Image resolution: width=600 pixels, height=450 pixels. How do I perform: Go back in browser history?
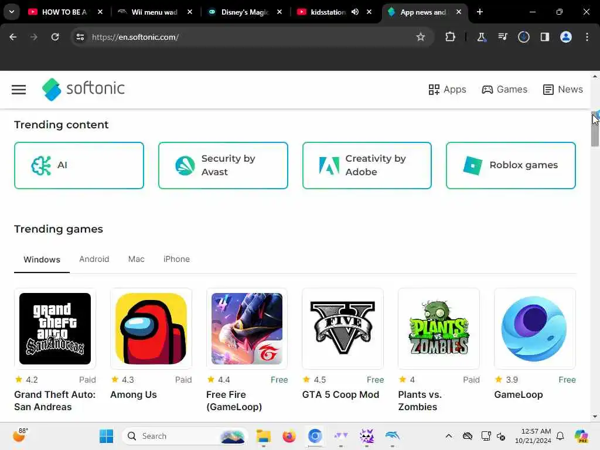(x=13, y=37)
